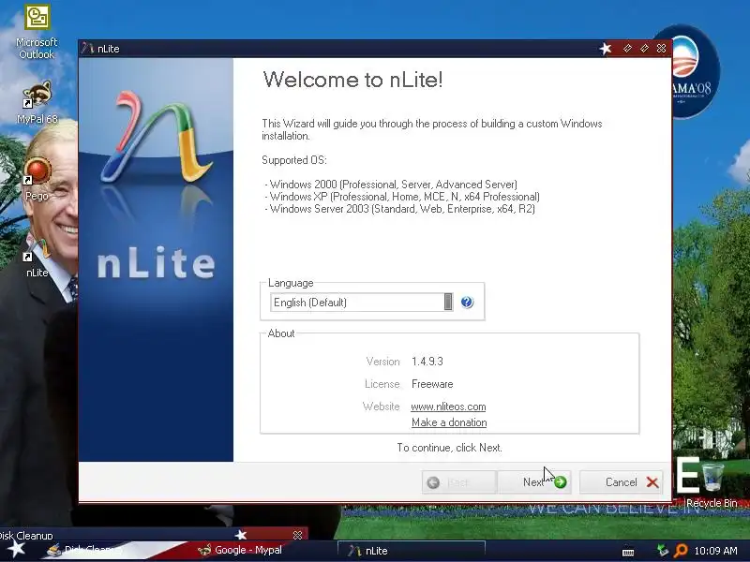Close the Disk Cleanup window

pyautogui.click(x=297, y=535)
